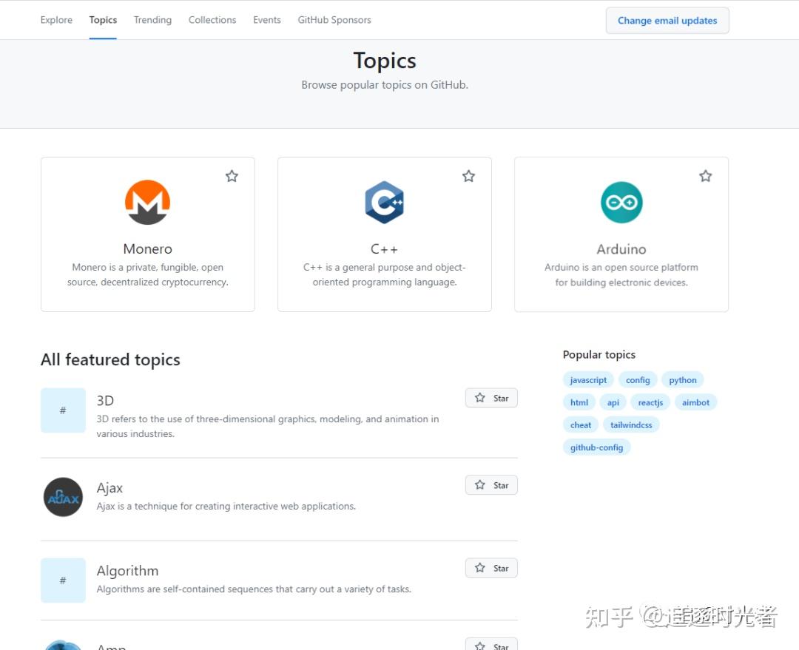
Task: Click the Monero logo icon
Action: (x=147, y=202)
